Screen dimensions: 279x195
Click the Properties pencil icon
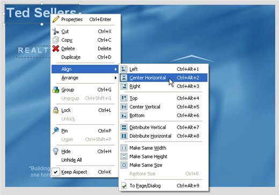pos(56,19)
